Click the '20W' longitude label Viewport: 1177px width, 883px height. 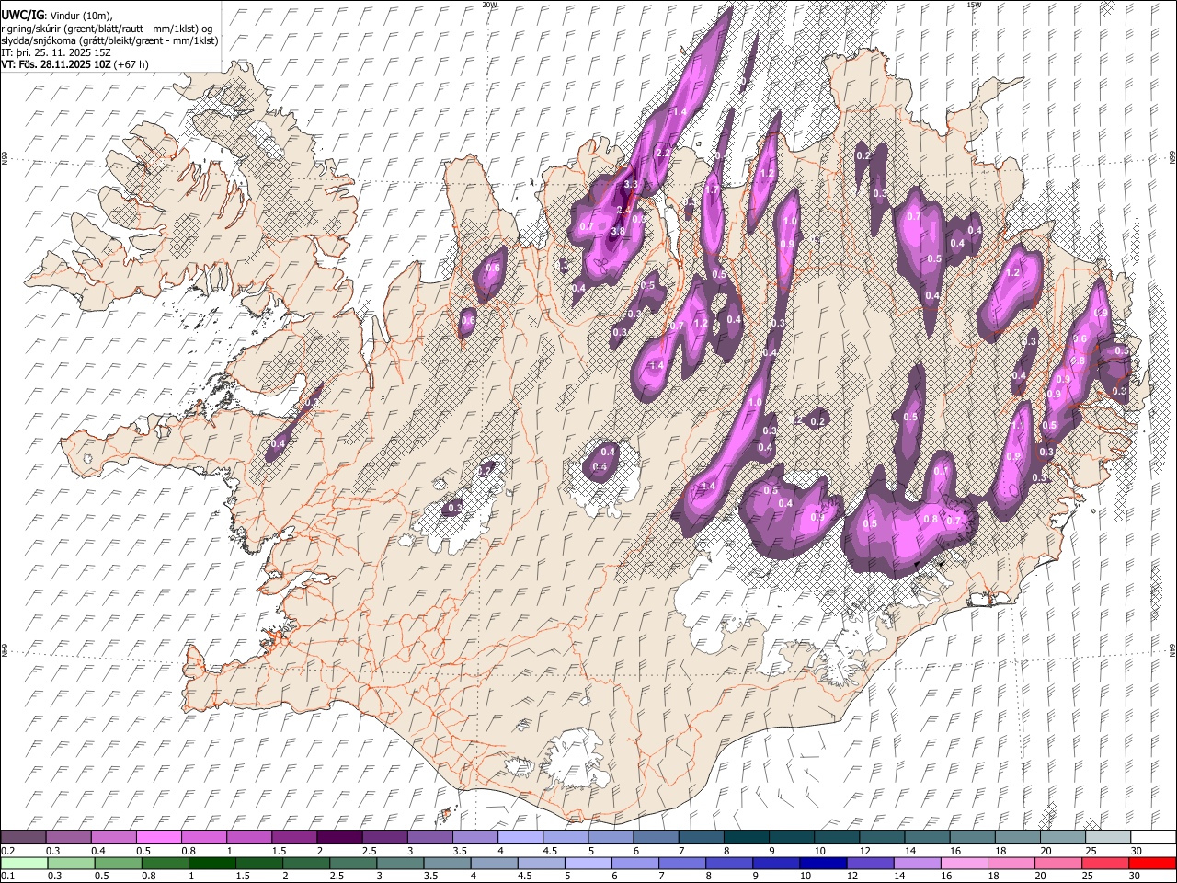click(489, 5)
